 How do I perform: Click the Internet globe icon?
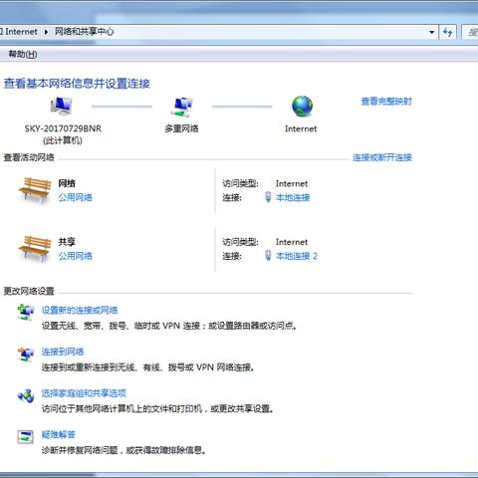pos(302,107)
